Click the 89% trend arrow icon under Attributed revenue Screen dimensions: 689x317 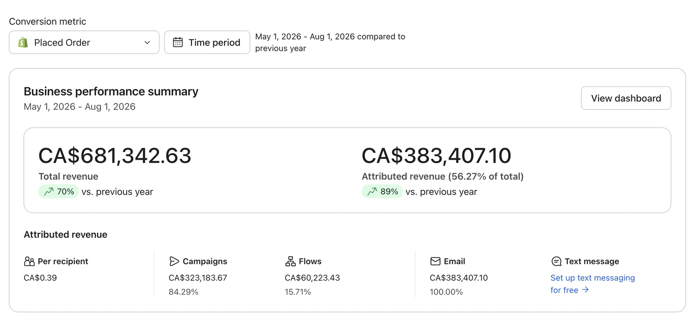pyautogui.click(x=372, y=191)
